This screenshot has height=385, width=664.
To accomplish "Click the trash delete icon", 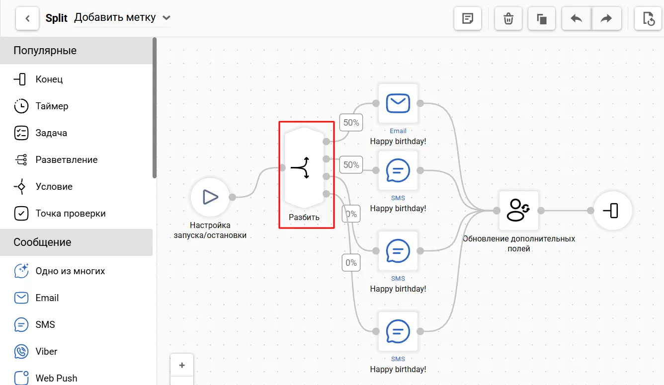I will [x=508, y=19].
